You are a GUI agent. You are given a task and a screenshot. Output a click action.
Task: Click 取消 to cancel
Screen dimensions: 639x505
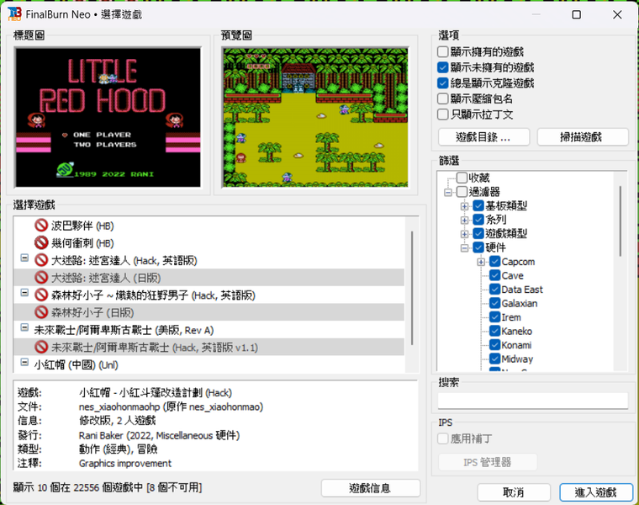pyautogui.click(x=514, y=492)
